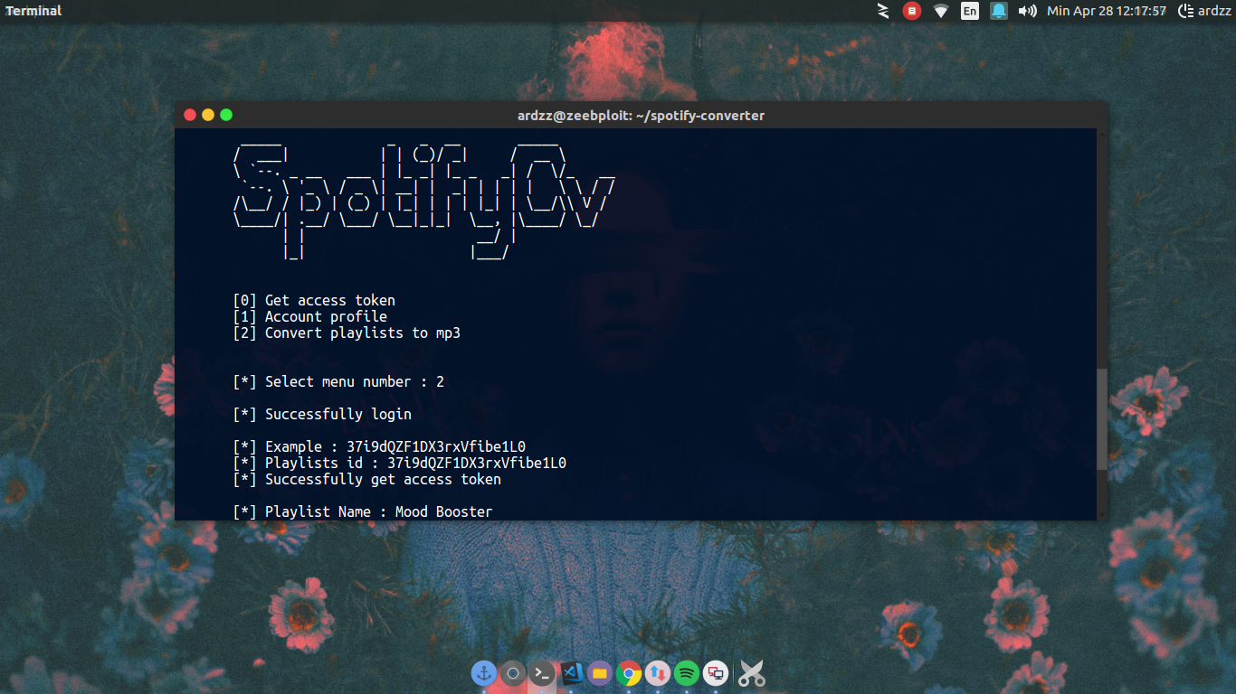This screenshot has height=694, width=1236.
Task: Click the '[2] Convert playlists to mp3' line
Action: 347,333
